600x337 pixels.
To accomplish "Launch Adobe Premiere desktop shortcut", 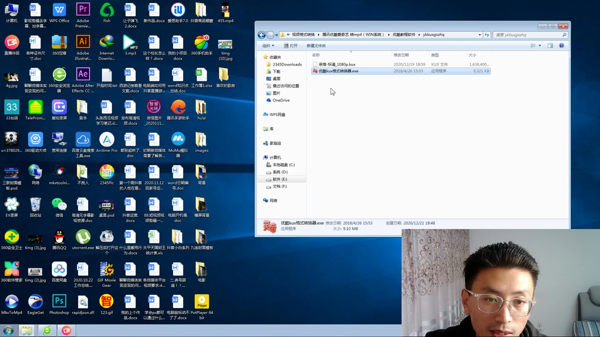I will pos(83,15).
